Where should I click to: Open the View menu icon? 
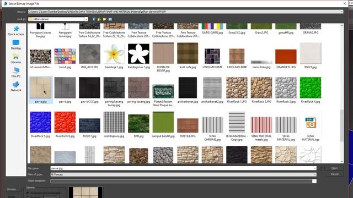[x=110, y=19]
